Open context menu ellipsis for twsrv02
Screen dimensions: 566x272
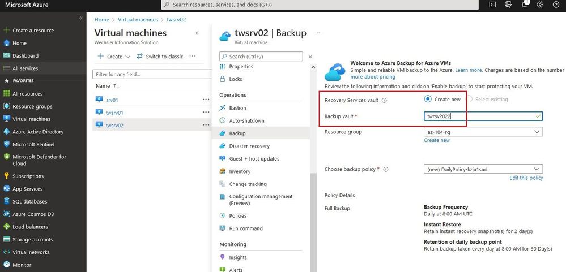pyautogui.click(x=206, y=125)
